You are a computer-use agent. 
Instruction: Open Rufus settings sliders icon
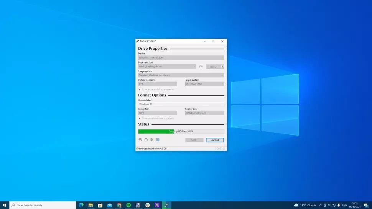[x=152, y=140]
